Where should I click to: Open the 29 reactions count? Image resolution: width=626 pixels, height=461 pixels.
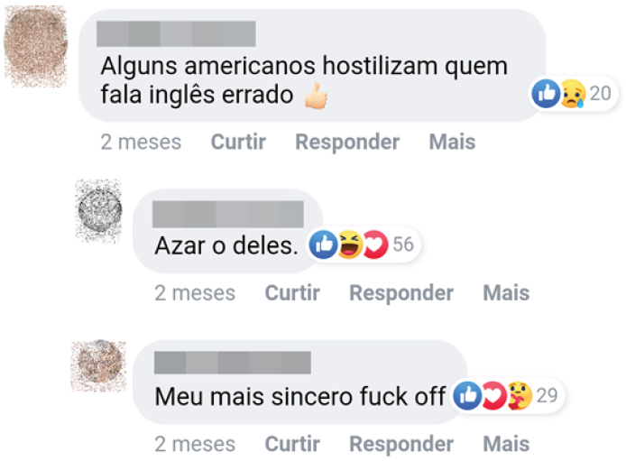[547, 395]
